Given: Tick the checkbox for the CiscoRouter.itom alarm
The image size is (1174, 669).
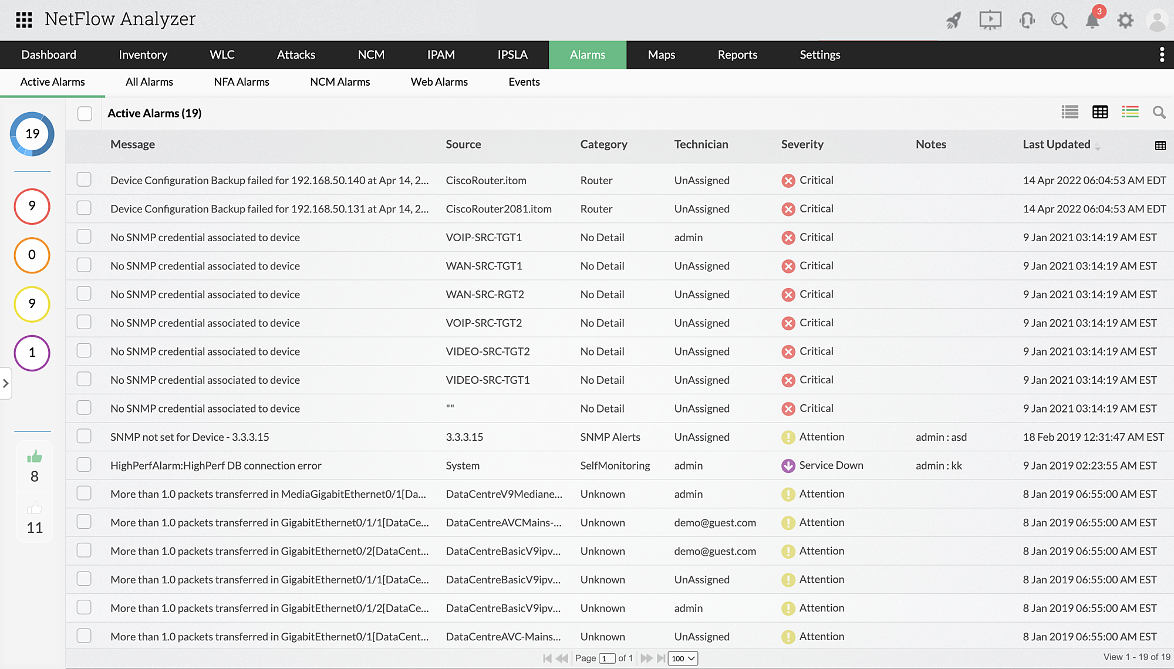Looking at the screenshot, I should click(84, 180).
